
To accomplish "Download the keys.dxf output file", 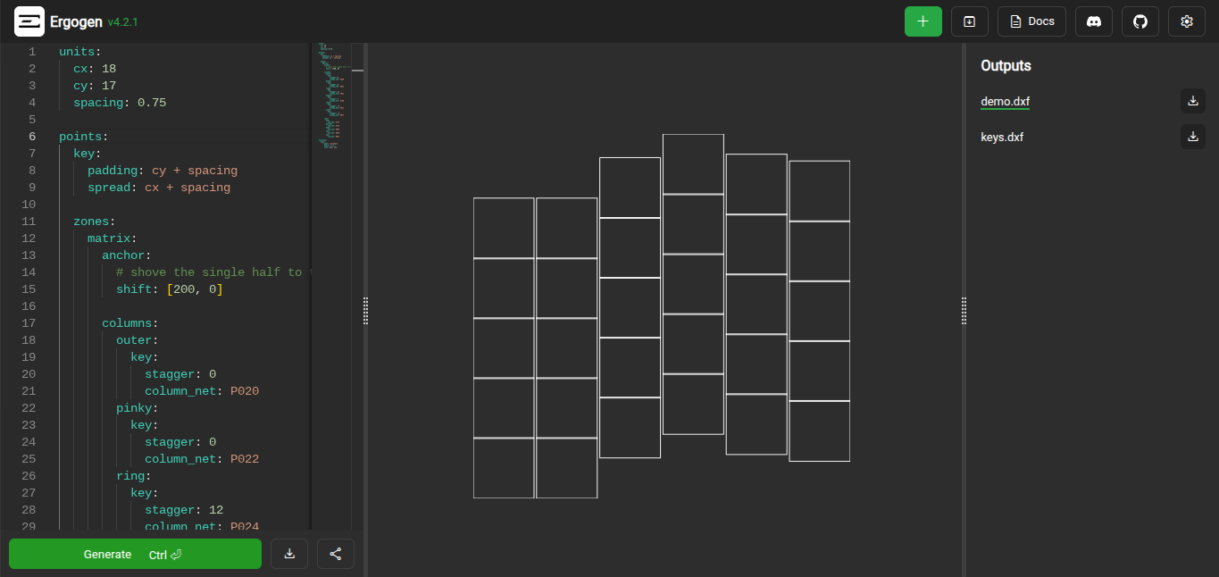I will (1192, 137).
